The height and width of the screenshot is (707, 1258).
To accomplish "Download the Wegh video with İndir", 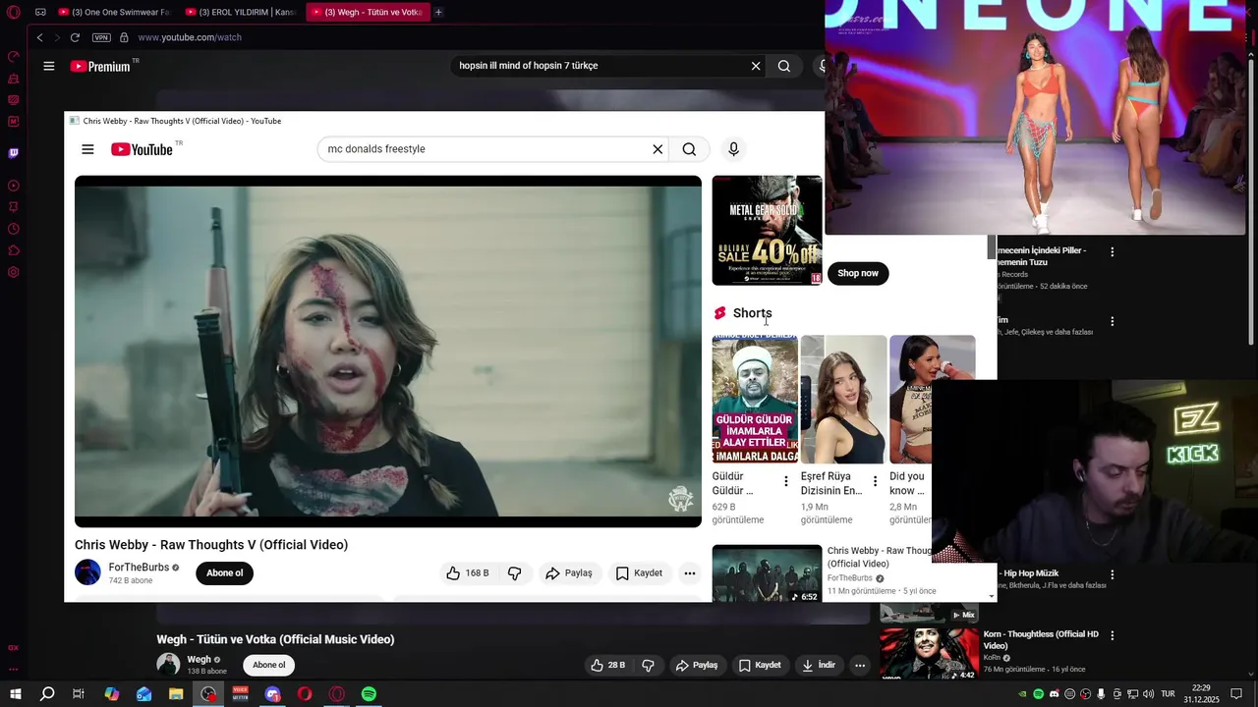I will coord(819,665).
